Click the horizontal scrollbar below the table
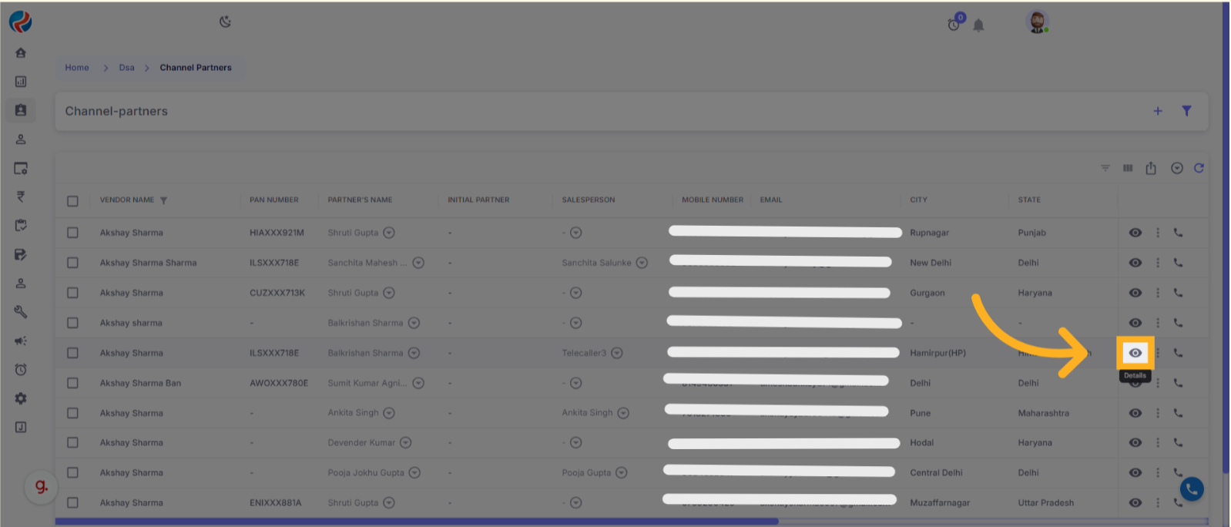Image resolution: width=1231 pixels, height=527 pixels. click(x=416, y=522)
